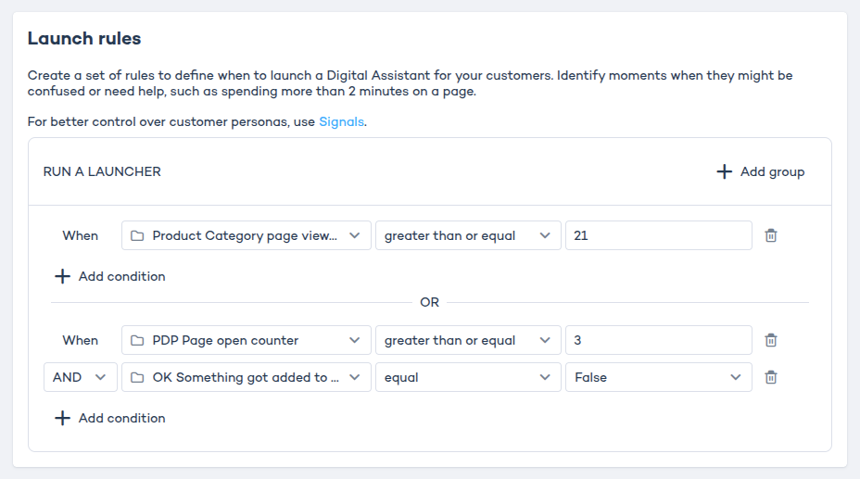Open the Product Category page view dropdown
The width and height of the screenshot is (860, 479).
click(246, 235)
